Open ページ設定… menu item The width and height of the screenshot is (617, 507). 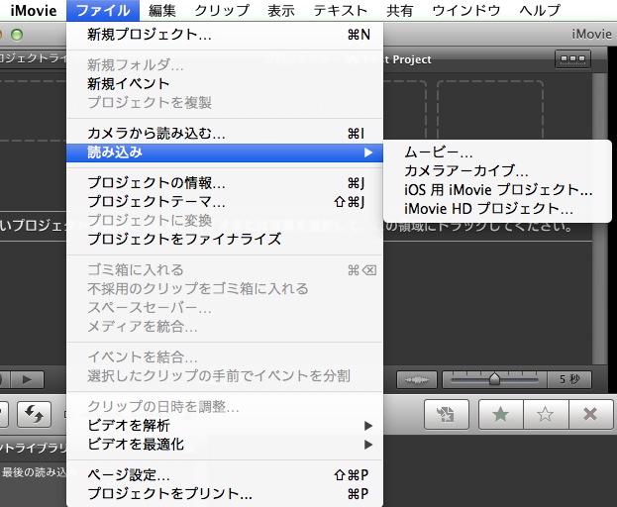[225, 474]
